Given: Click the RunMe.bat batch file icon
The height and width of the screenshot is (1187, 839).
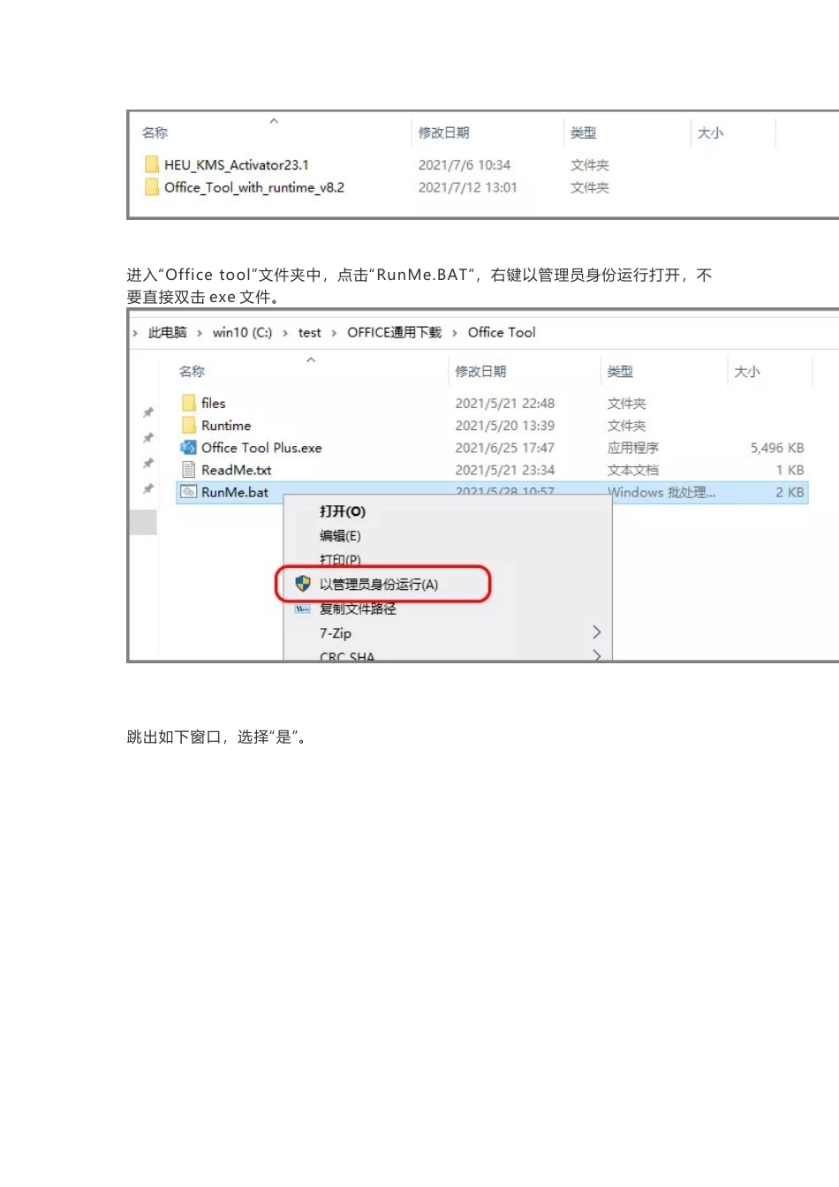Looking at the screenshot, I should pyautogui.click(x=187, y=492).
